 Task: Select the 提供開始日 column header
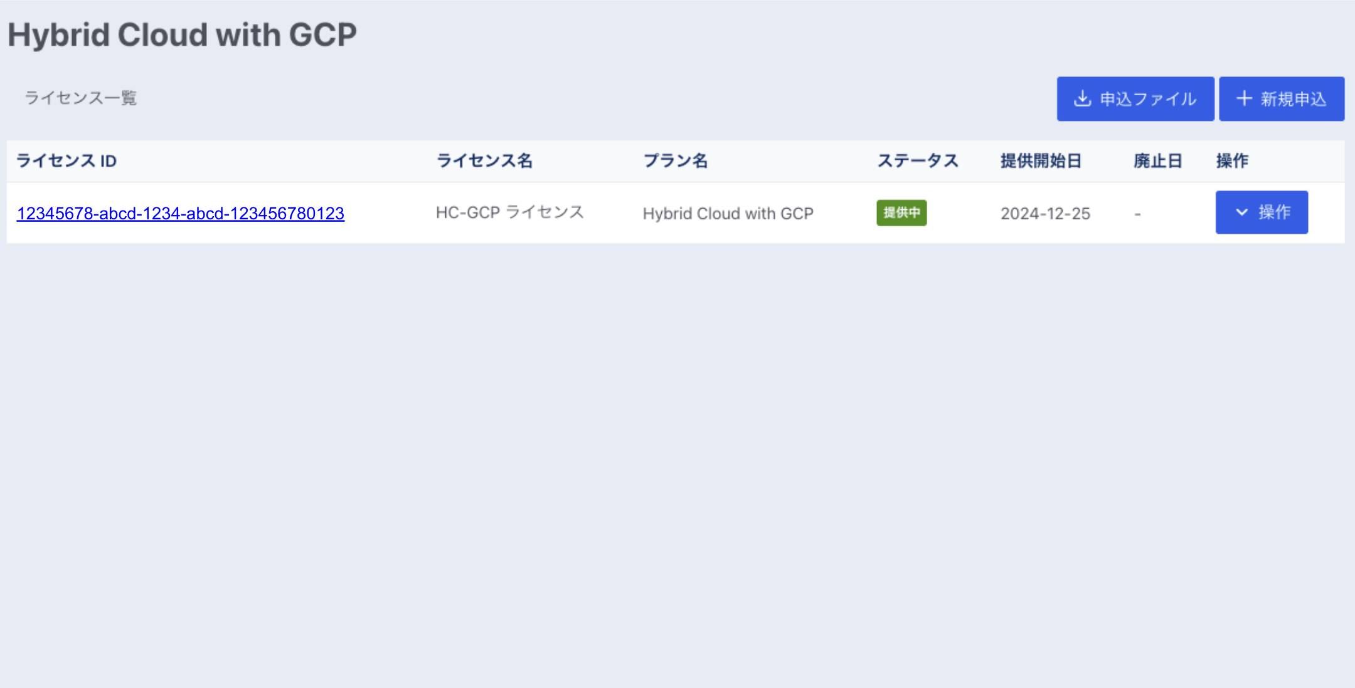click(1041, 161)
